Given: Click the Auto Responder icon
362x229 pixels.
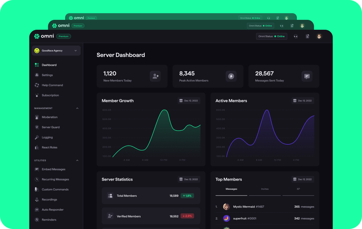Looking at the screenshot, I should (x=37, y=210).
